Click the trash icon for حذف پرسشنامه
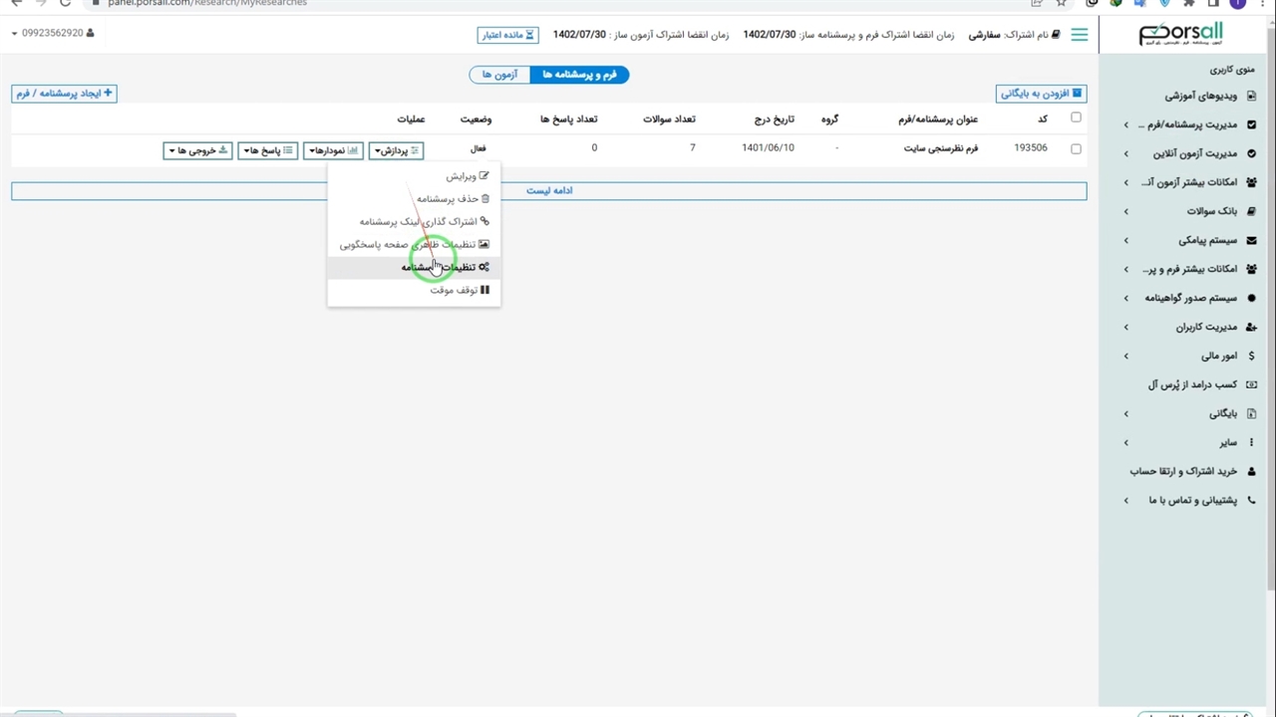Image resolution: width=1276 pixels, height=717 pixels. (x=485, y=199)
